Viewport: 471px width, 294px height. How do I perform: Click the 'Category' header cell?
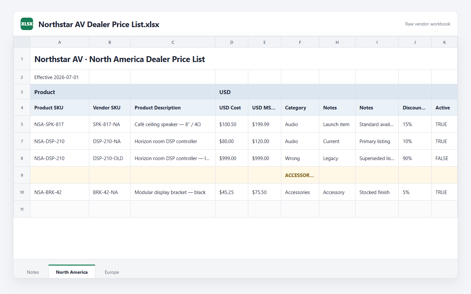click(x=300, y=107)
